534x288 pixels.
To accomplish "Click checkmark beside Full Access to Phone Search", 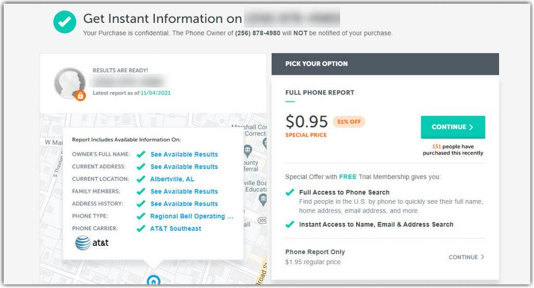I will [x=290, y=192].
